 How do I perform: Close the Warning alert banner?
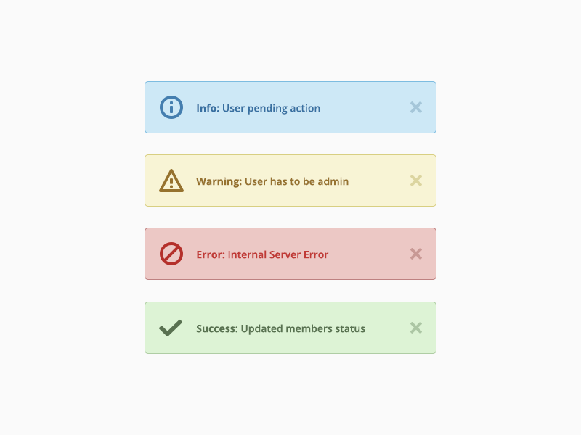coord(415,181)
